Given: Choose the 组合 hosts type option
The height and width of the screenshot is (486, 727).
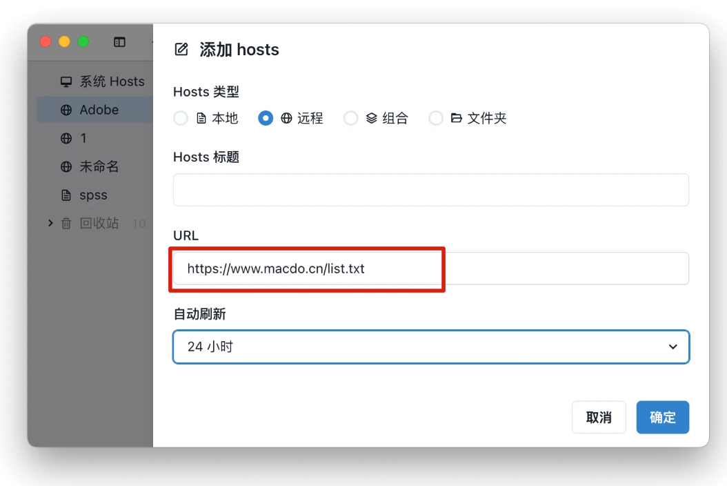Looking at the screenshot, I should pyautogui.click(x=351, y=118).
